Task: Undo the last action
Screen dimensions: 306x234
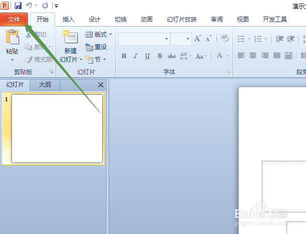Action: tap(29, 6)
